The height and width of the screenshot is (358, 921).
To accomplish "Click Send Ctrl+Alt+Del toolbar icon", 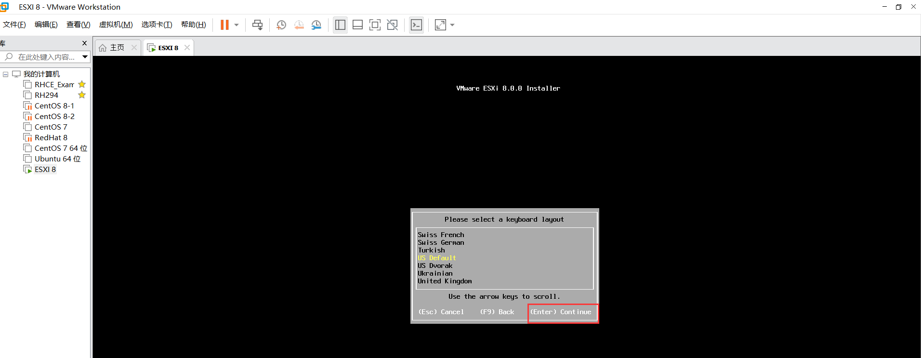I will click(258, 25).
